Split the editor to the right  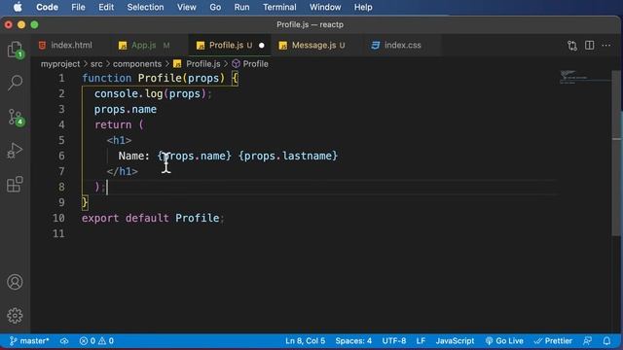click(x=590, y=46)
